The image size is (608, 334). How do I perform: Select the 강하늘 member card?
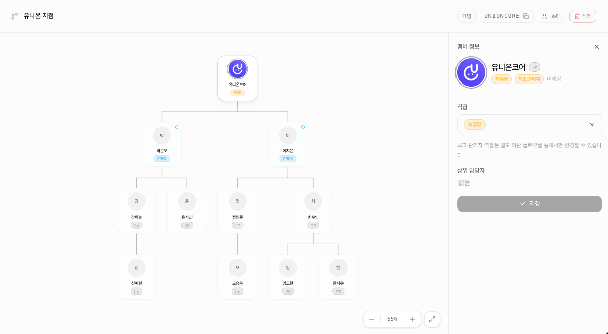pyautogui.click(x=137, y=211)
